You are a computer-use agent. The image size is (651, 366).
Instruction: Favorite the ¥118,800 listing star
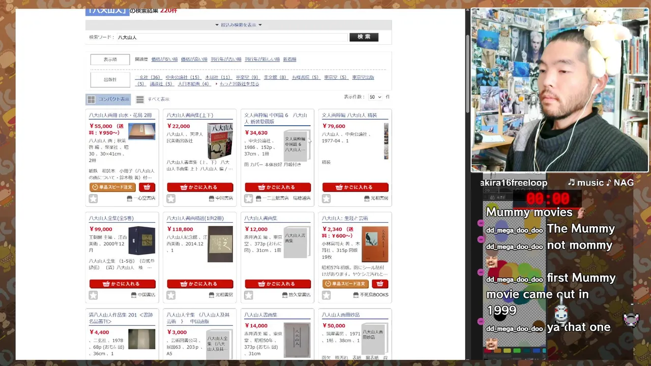point(171,295)
